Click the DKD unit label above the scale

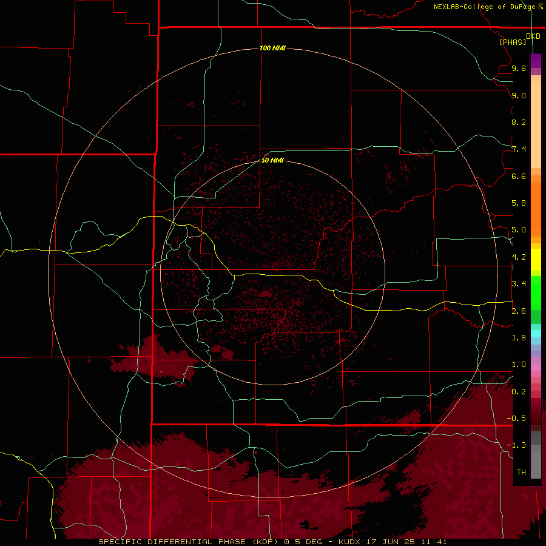[533, 36]
